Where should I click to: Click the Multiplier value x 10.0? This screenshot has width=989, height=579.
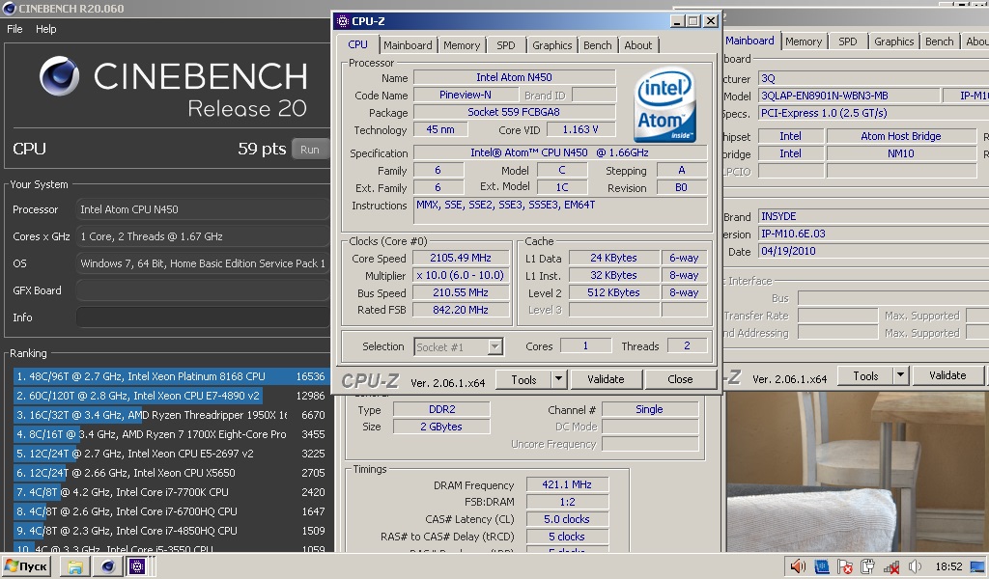tap(461, 275)
